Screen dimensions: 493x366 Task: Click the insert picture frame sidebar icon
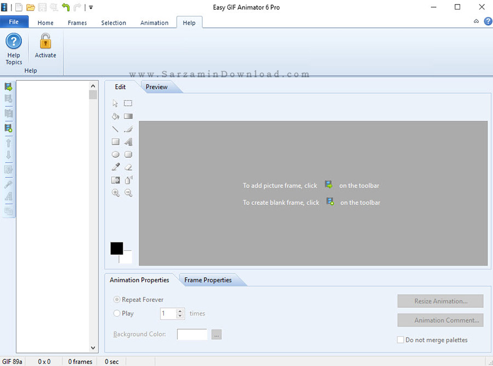click(x=8, y=87)
